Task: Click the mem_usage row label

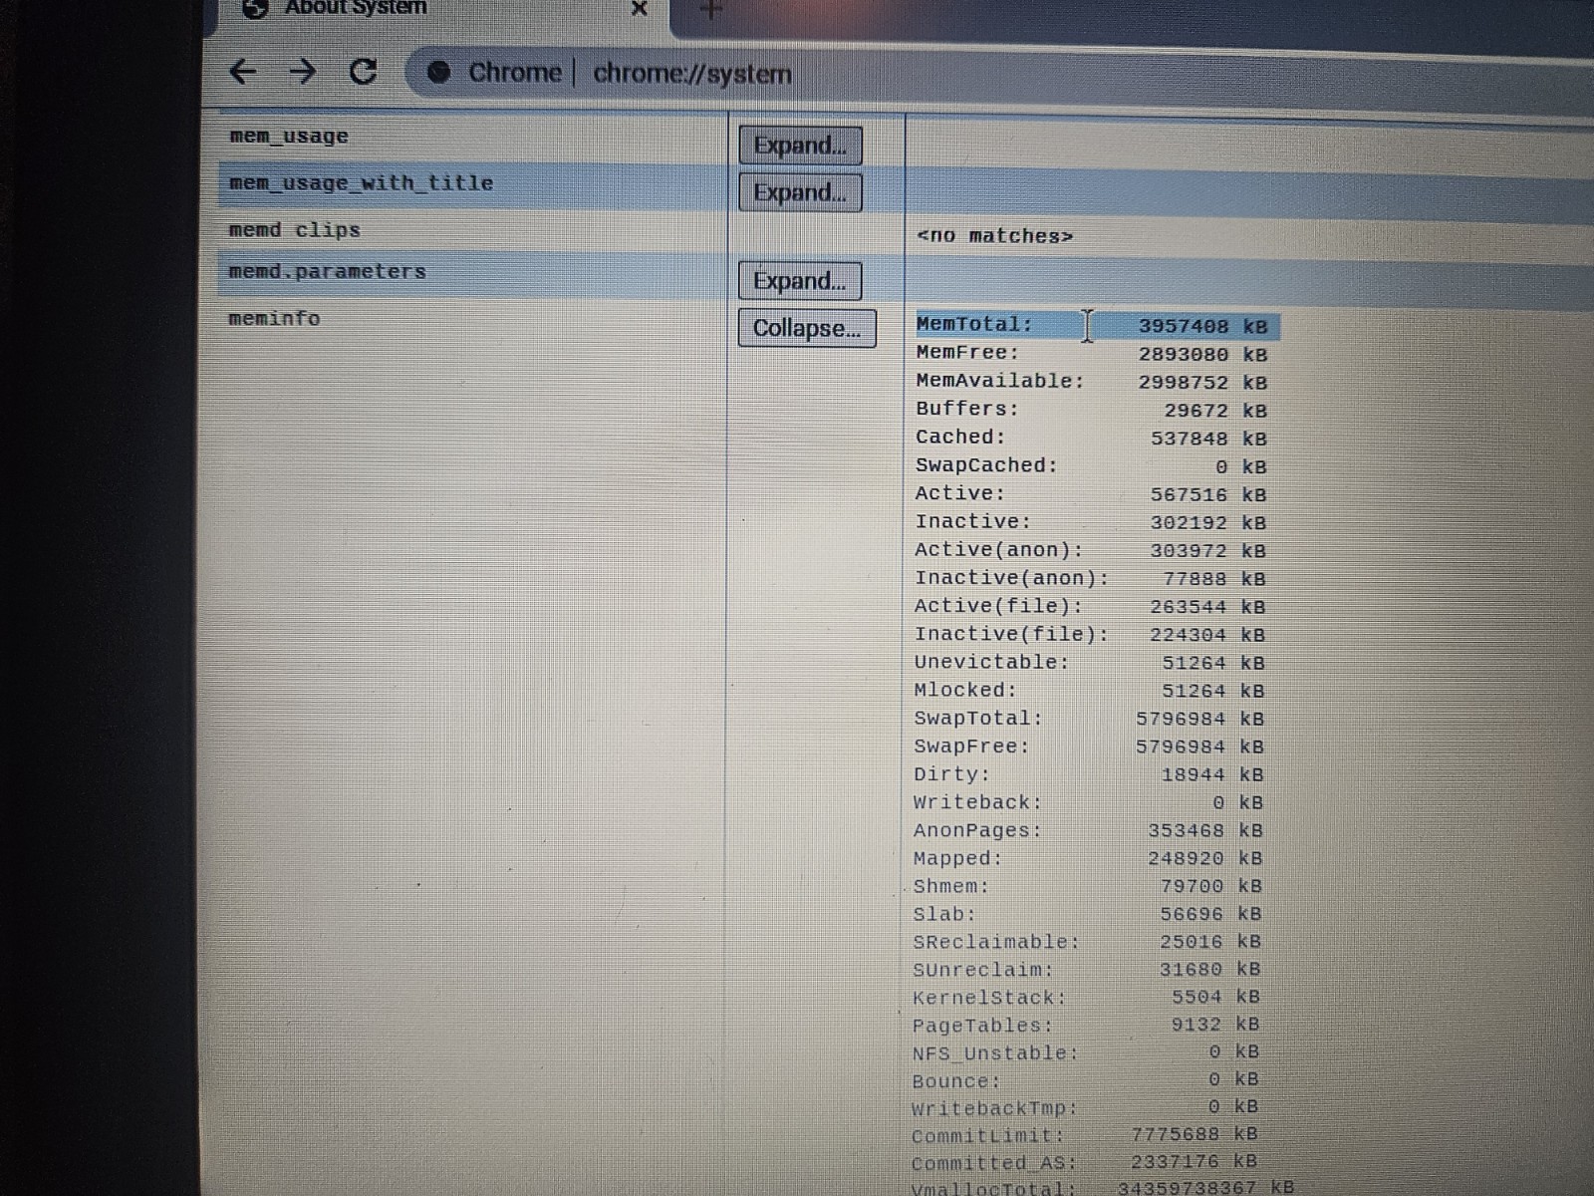Action: pos(289,137)
